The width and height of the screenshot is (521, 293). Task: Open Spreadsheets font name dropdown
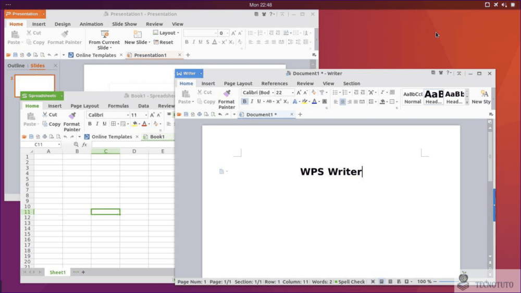(x=128, y=115)
